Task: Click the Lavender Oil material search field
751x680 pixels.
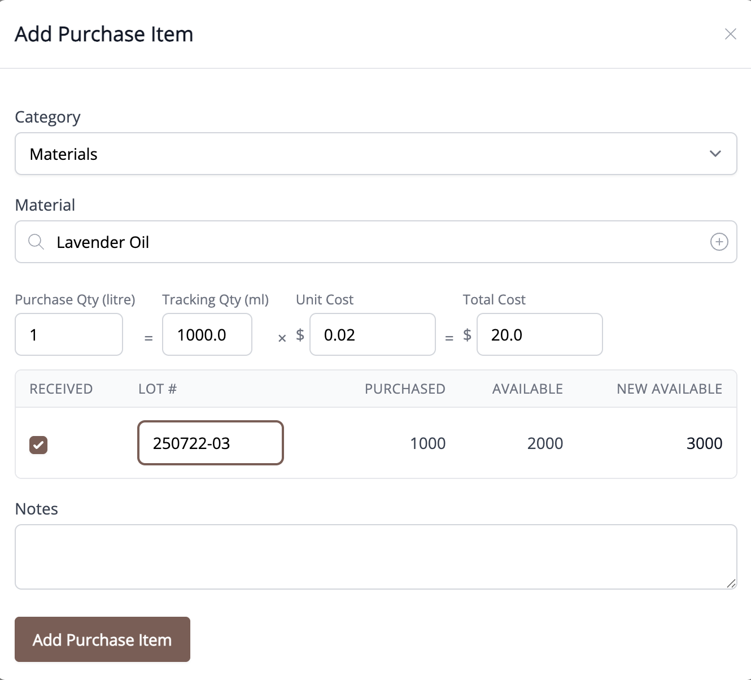Action: [x=376, y=242]
